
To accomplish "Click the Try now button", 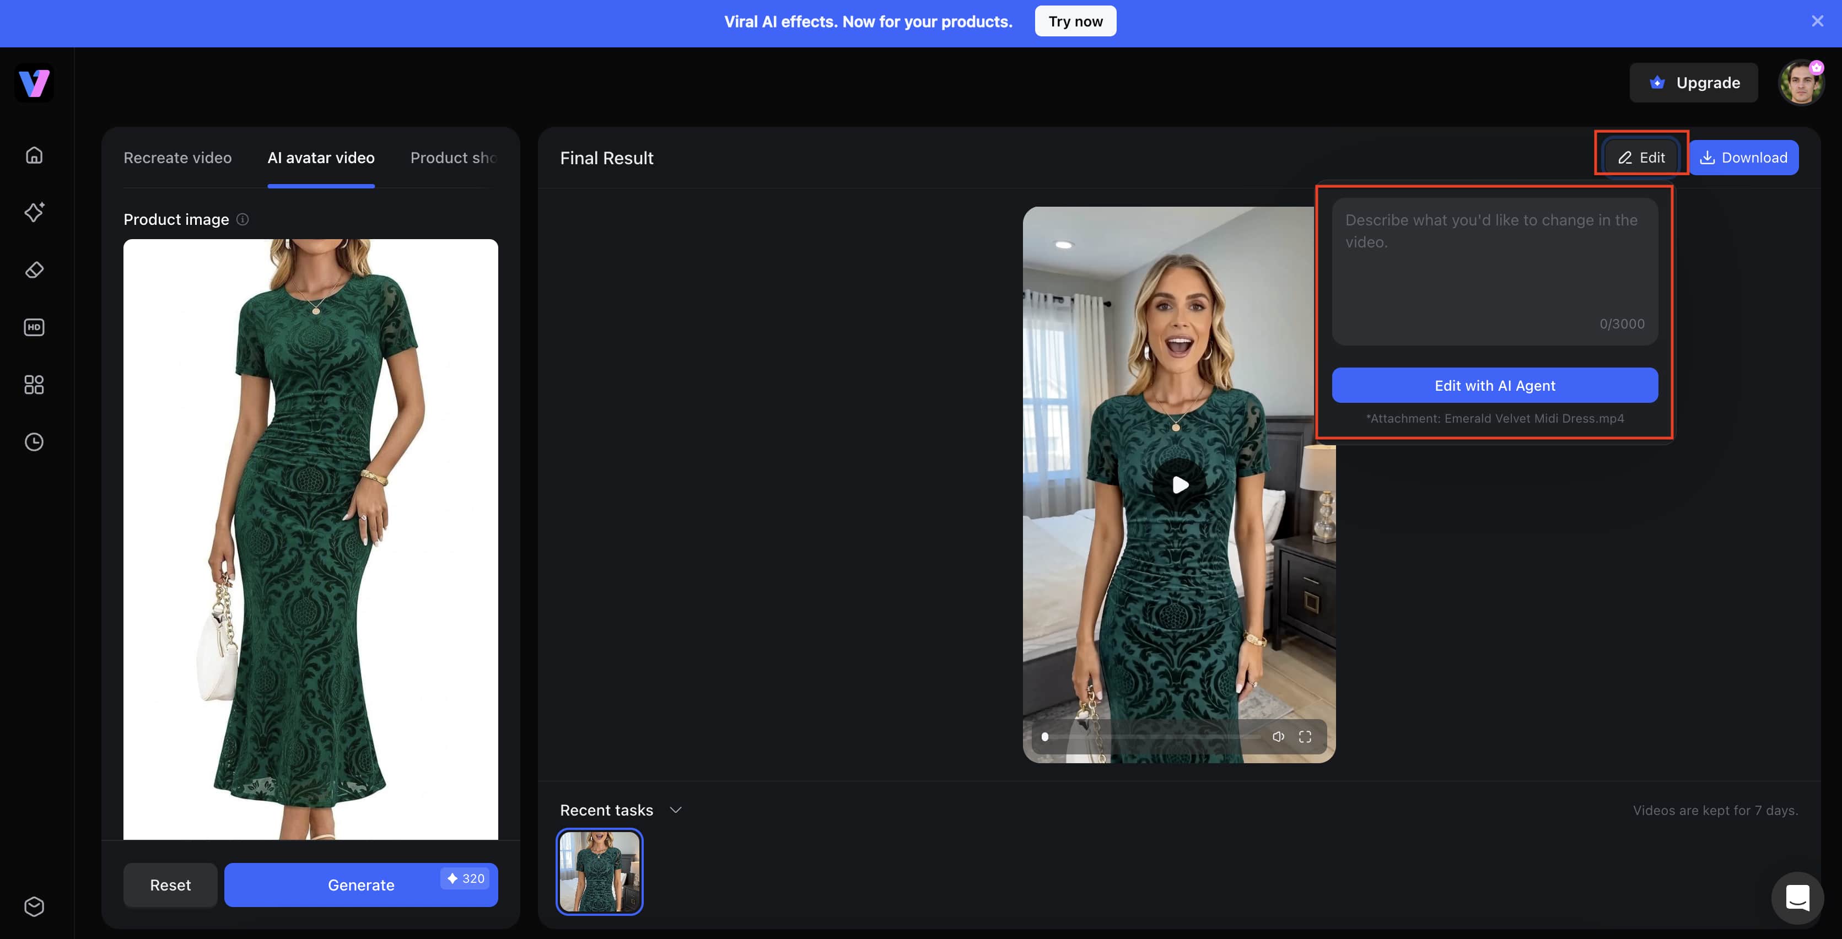I will point(1075,21).
